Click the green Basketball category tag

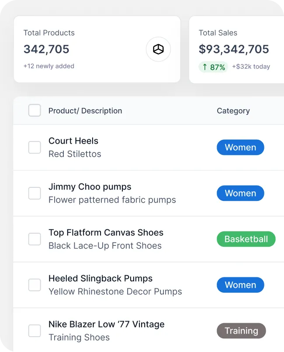[246, 239]
